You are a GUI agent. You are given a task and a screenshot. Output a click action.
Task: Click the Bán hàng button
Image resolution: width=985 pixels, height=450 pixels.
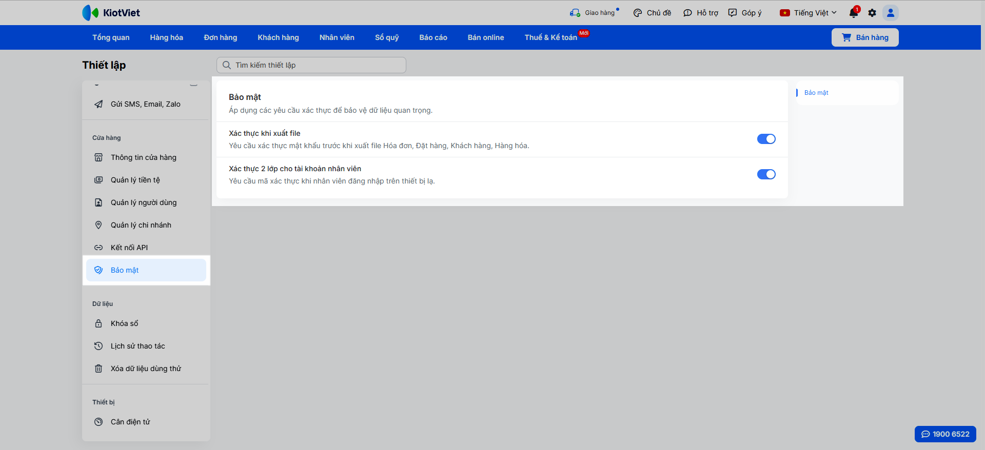(x=865, y=37)
